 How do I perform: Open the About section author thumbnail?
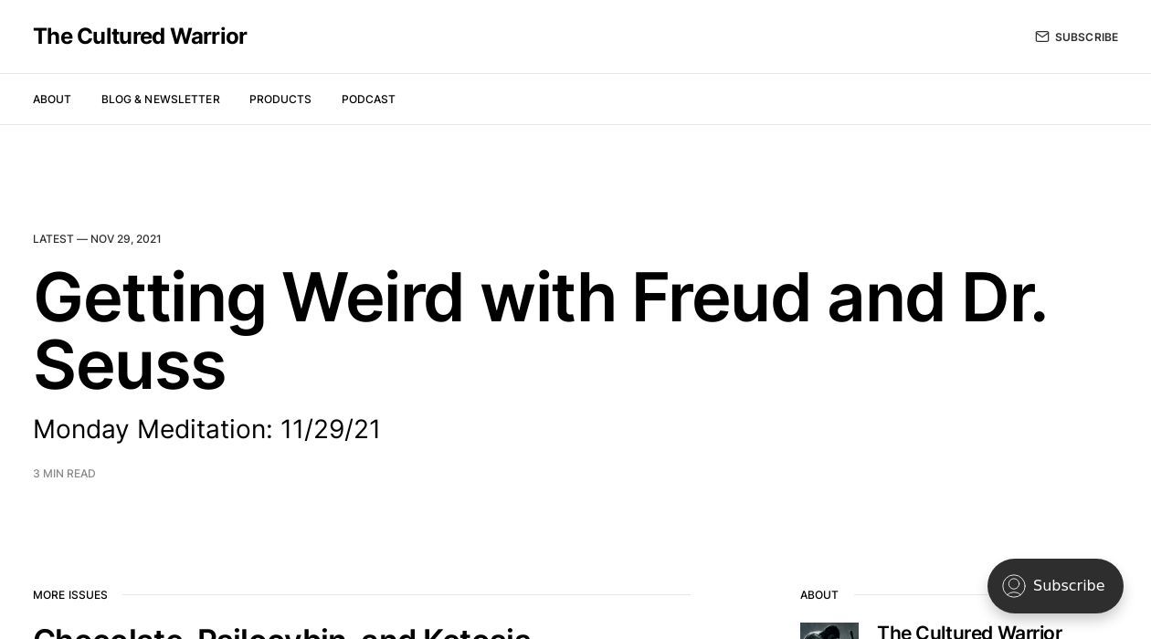829,631
